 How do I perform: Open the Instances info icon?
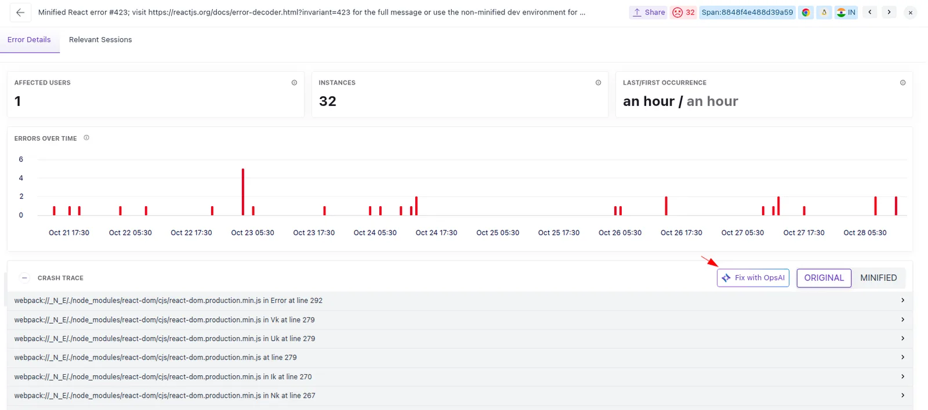pos(598,83)
